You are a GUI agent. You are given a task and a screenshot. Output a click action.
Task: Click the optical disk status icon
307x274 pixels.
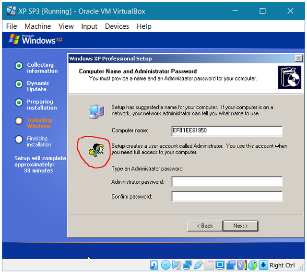pos(165,265)
